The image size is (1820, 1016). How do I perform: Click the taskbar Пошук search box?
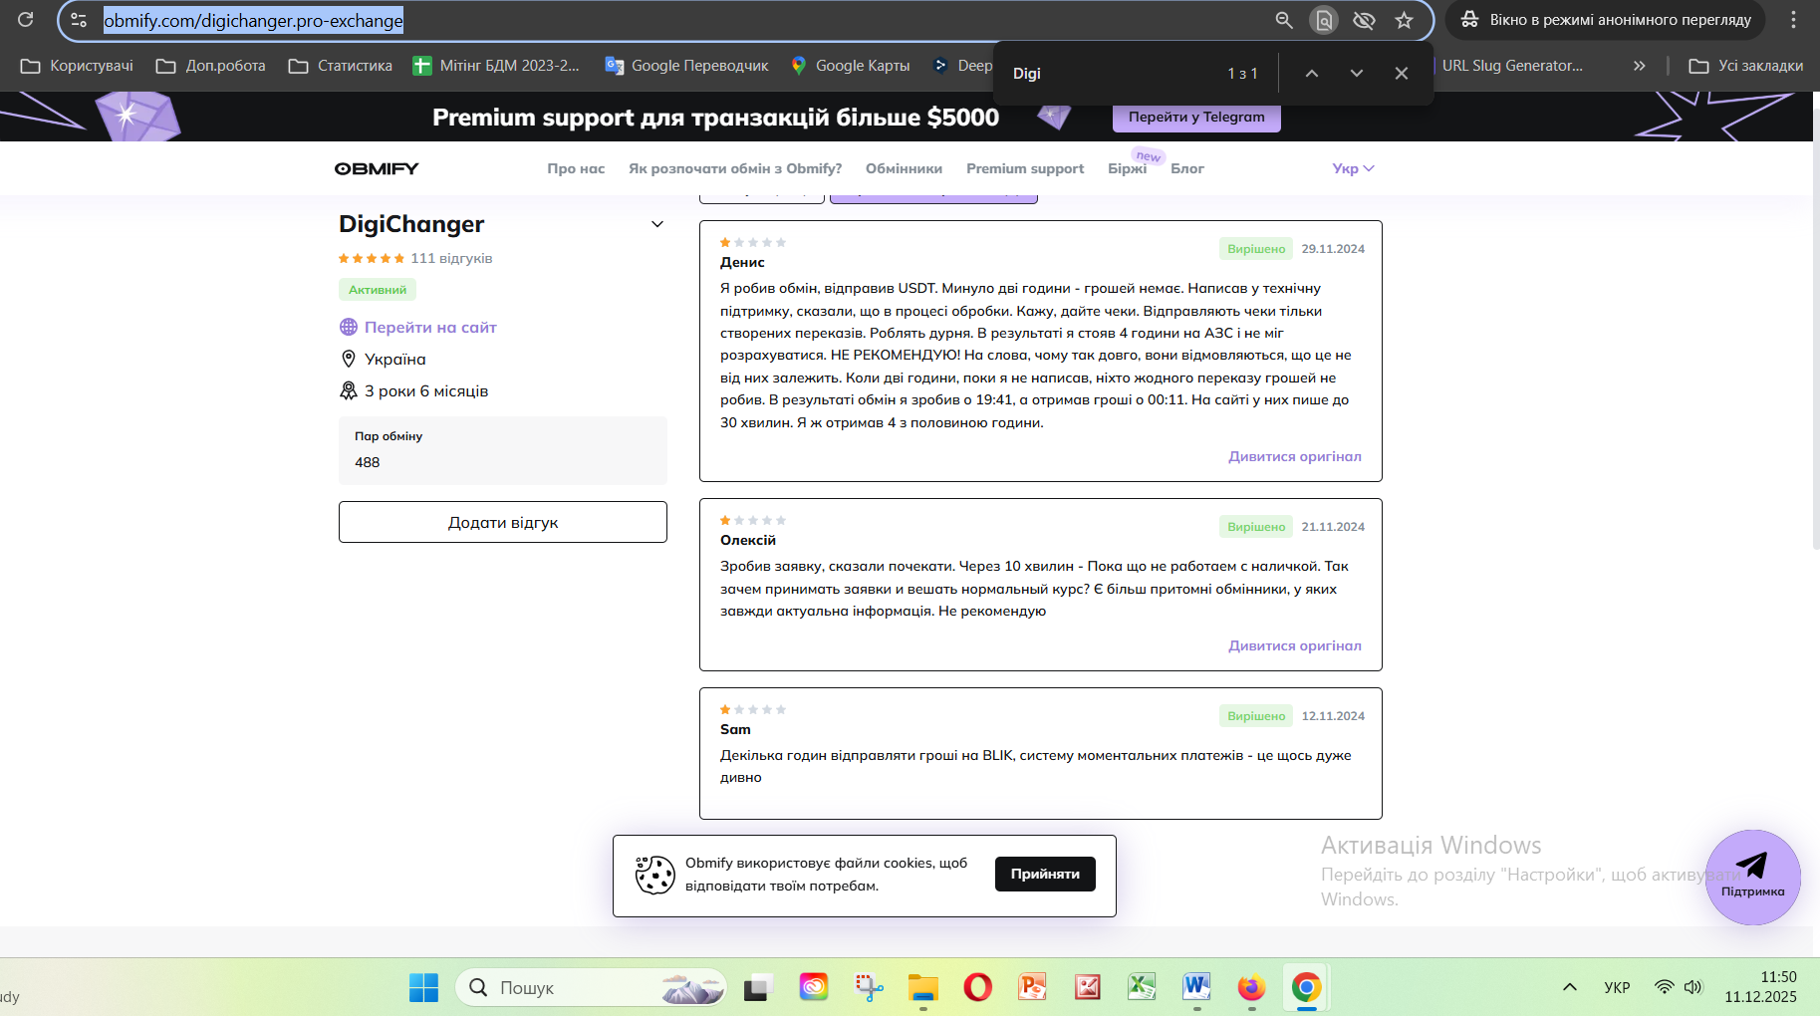point(591,988)
